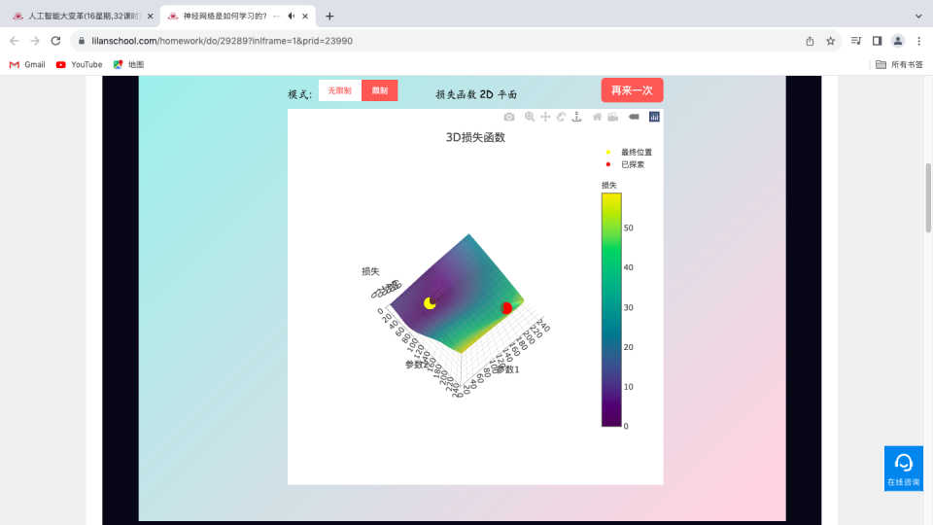Viewport: 933px width, 525px height.
Task: Click the 再来一次 button
Action: coord(632,90)
